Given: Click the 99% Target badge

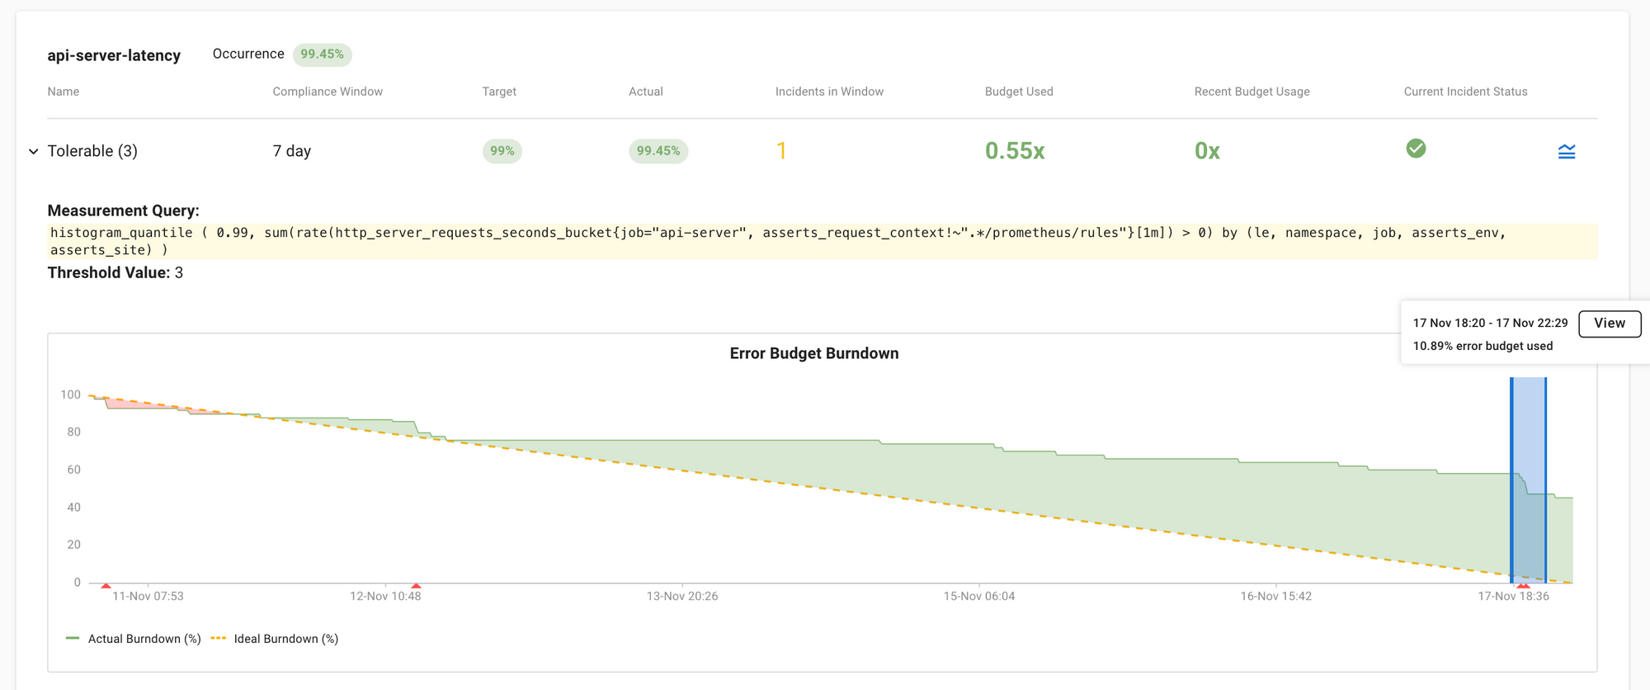Looking at the screenshot, I should click(x=502, y=151).
